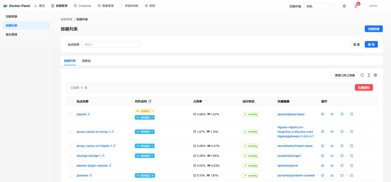
Task: Open notification bell with badge 6
Action: click(x=356, y=6)
